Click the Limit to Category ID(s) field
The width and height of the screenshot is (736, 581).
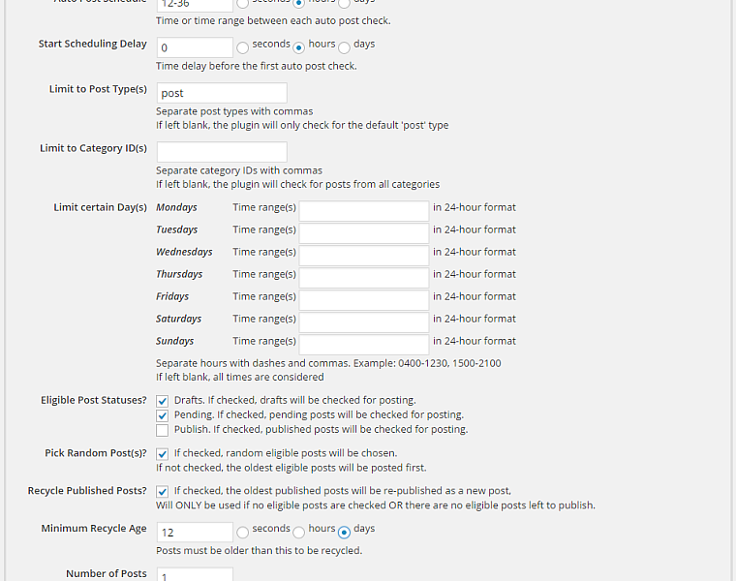(222, 152)
